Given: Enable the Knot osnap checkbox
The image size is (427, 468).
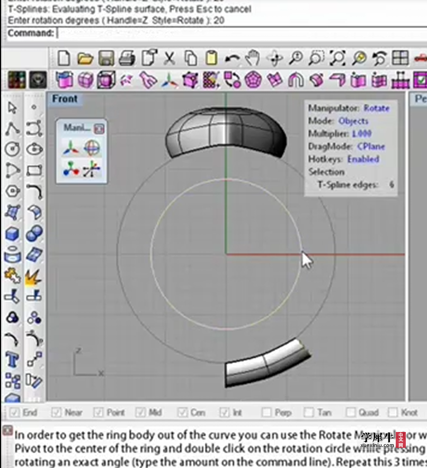Looking at the screenshot, I should coord(393,412).
